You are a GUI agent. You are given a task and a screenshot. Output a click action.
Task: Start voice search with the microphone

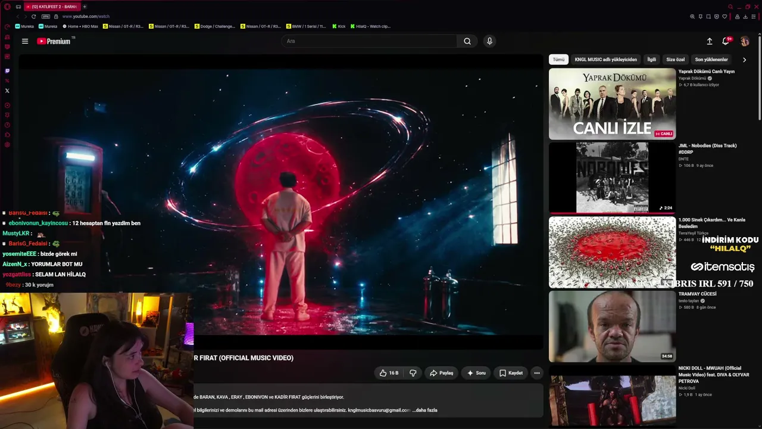[489, 41]
